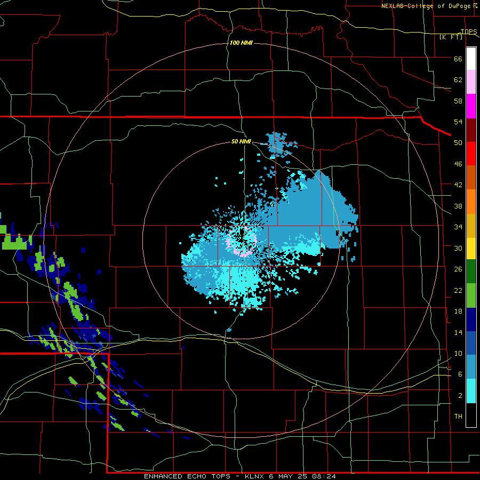Click the 22 value on the legend scale

tap(458, 290)
